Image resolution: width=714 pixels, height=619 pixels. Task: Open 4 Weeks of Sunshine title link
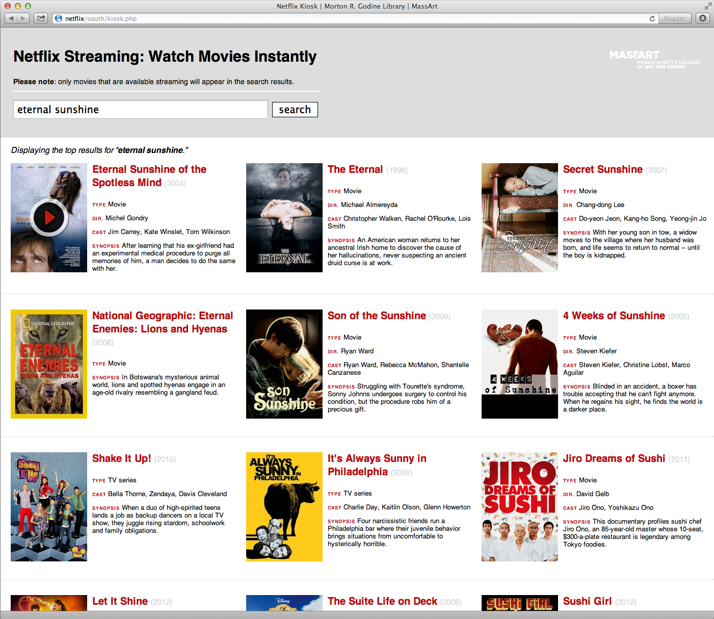coord(614,316)
